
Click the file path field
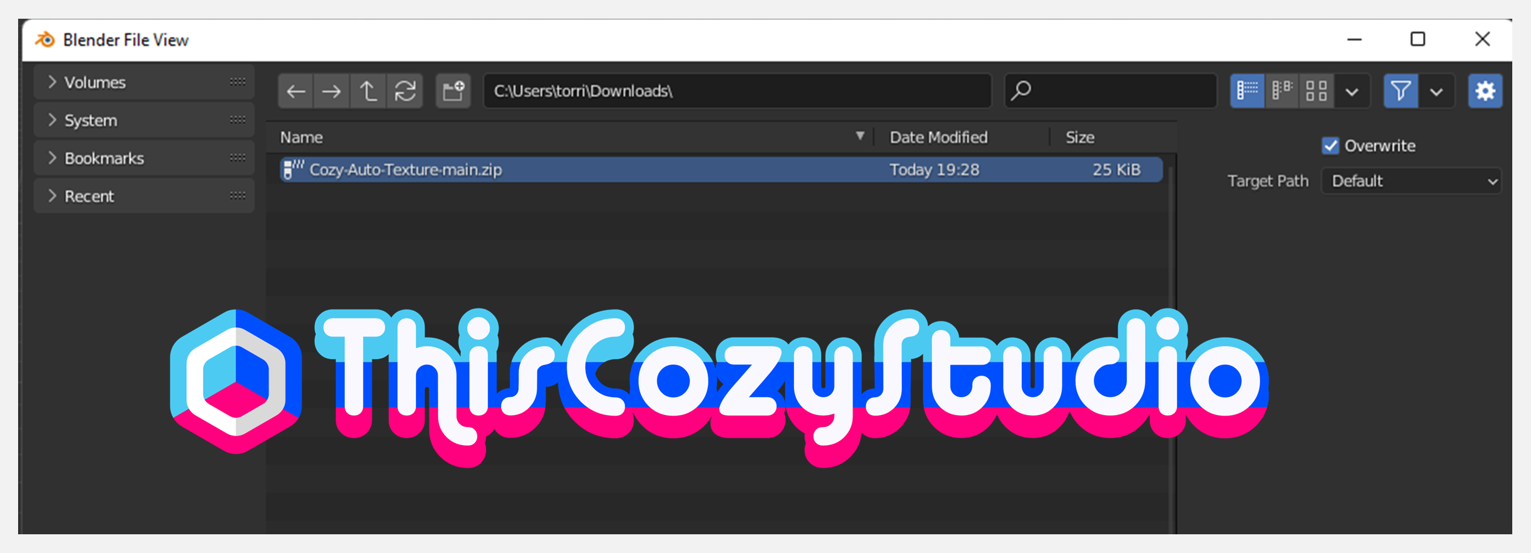tap(737, 91)
